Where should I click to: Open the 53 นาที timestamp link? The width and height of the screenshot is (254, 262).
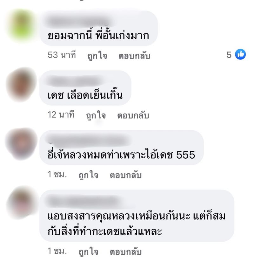pyautogui.click(x=62, y=55)
